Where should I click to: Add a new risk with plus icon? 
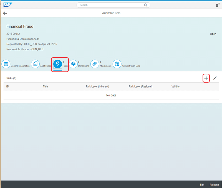[x=206, y=78]
